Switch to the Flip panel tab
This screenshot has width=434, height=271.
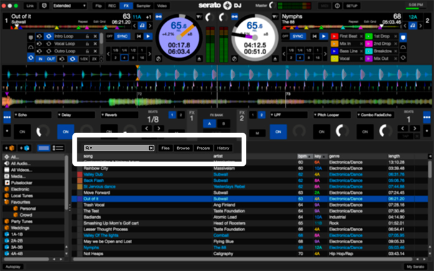pyautogui.click(x=99, y=6)
